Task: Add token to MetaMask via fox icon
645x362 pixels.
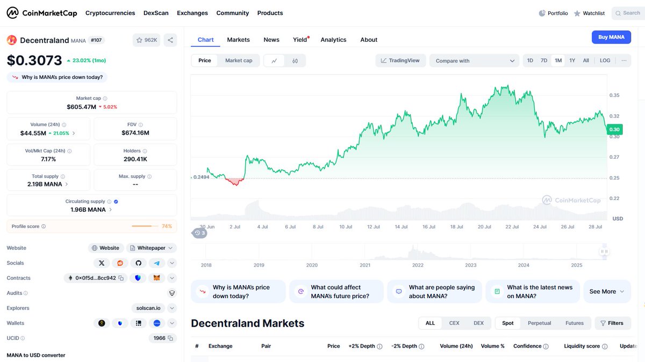Action: tap(156, 278)
